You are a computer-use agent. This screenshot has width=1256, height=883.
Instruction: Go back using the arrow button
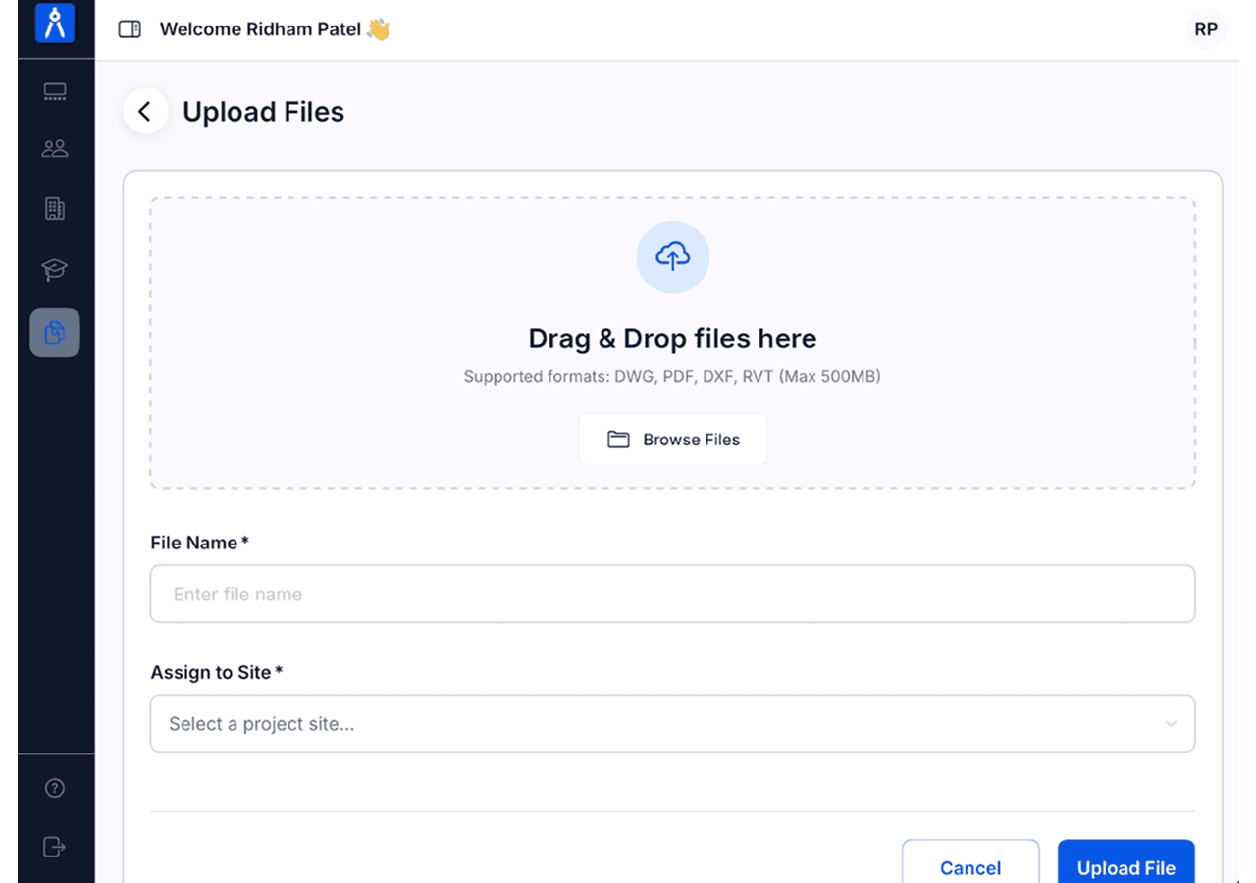(x=145, y=112)
